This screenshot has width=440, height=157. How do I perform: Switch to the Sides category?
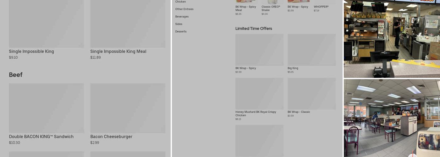[179, 24]
